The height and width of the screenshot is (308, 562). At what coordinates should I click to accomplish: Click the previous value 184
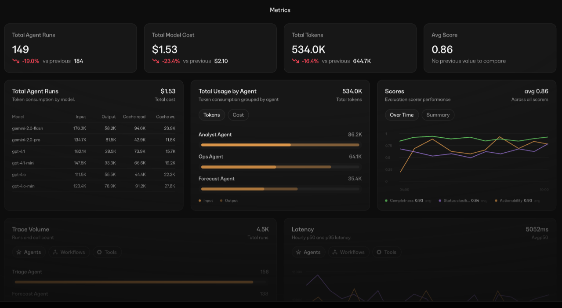click(x=78, y=61)
